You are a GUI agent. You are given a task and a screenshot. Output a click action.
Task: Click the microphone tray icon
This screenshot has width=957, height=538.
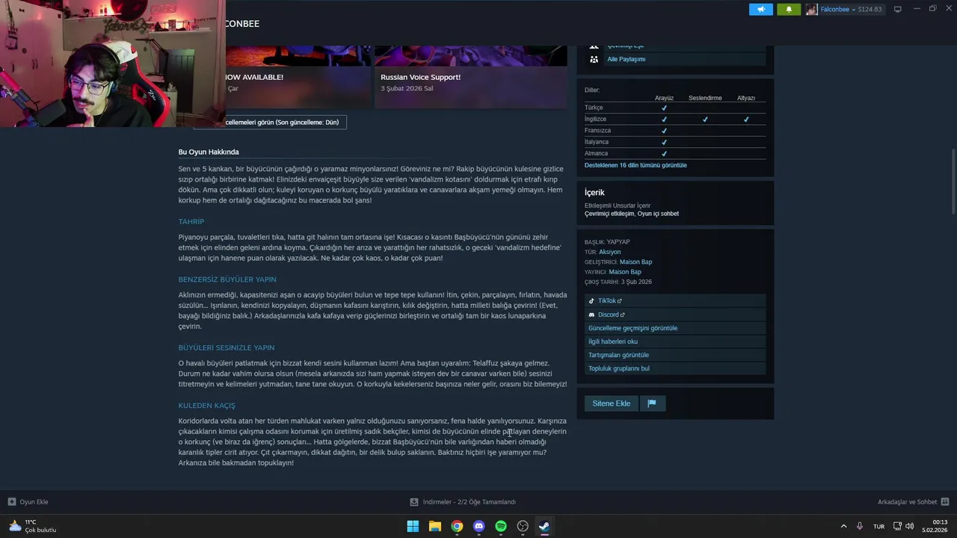(x=860, y=526)
